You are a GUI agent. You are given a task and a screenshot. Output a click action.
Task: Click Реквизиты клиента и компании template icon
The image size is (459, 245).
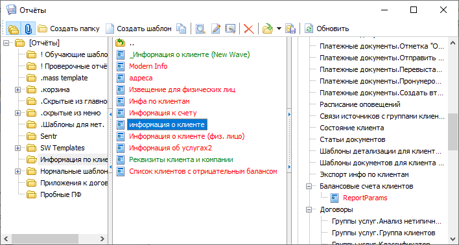click(x=121, y=160)
